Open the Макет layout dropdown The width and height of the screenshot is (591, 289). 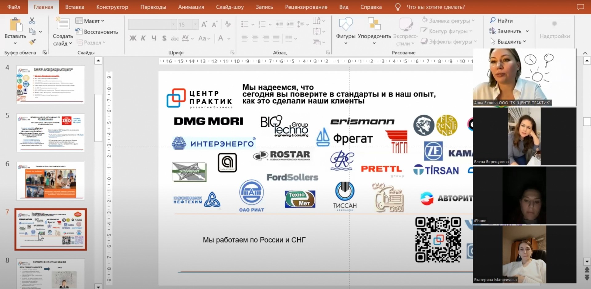coord(90,21)
